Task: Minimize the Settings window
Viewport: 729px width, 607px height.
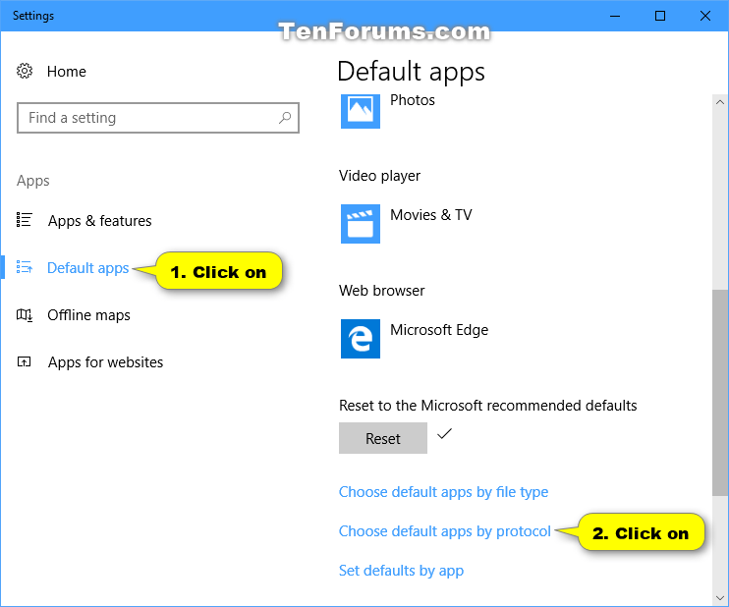Action: pyautogui.click(x=615, y=16)
